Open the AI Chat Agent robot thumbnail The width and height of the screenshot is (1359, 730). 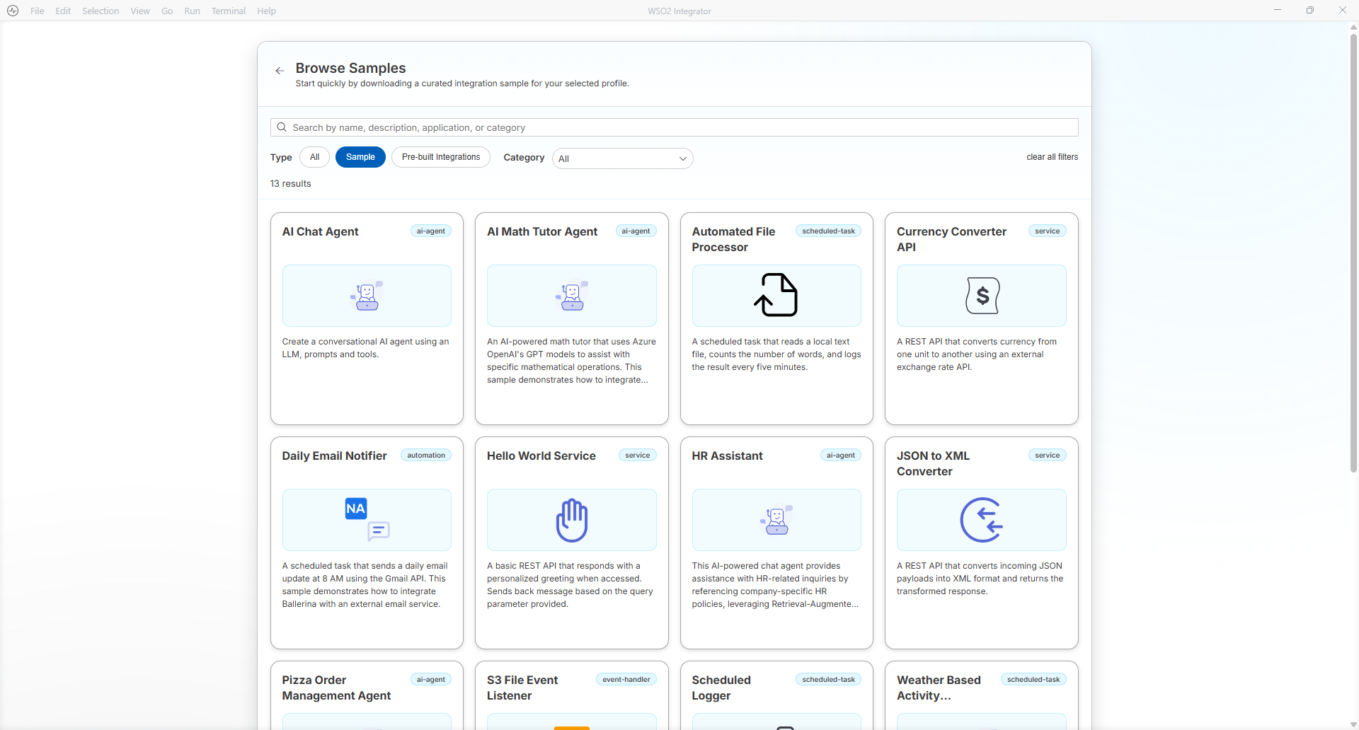367,296
